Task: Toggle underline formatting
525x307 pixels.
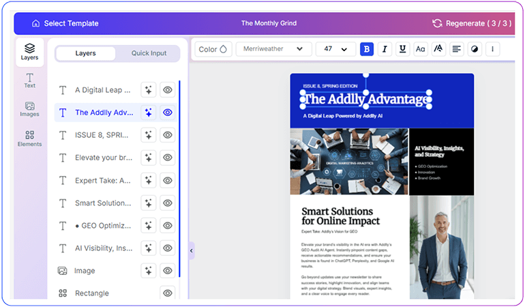Action: click(402, 49)
